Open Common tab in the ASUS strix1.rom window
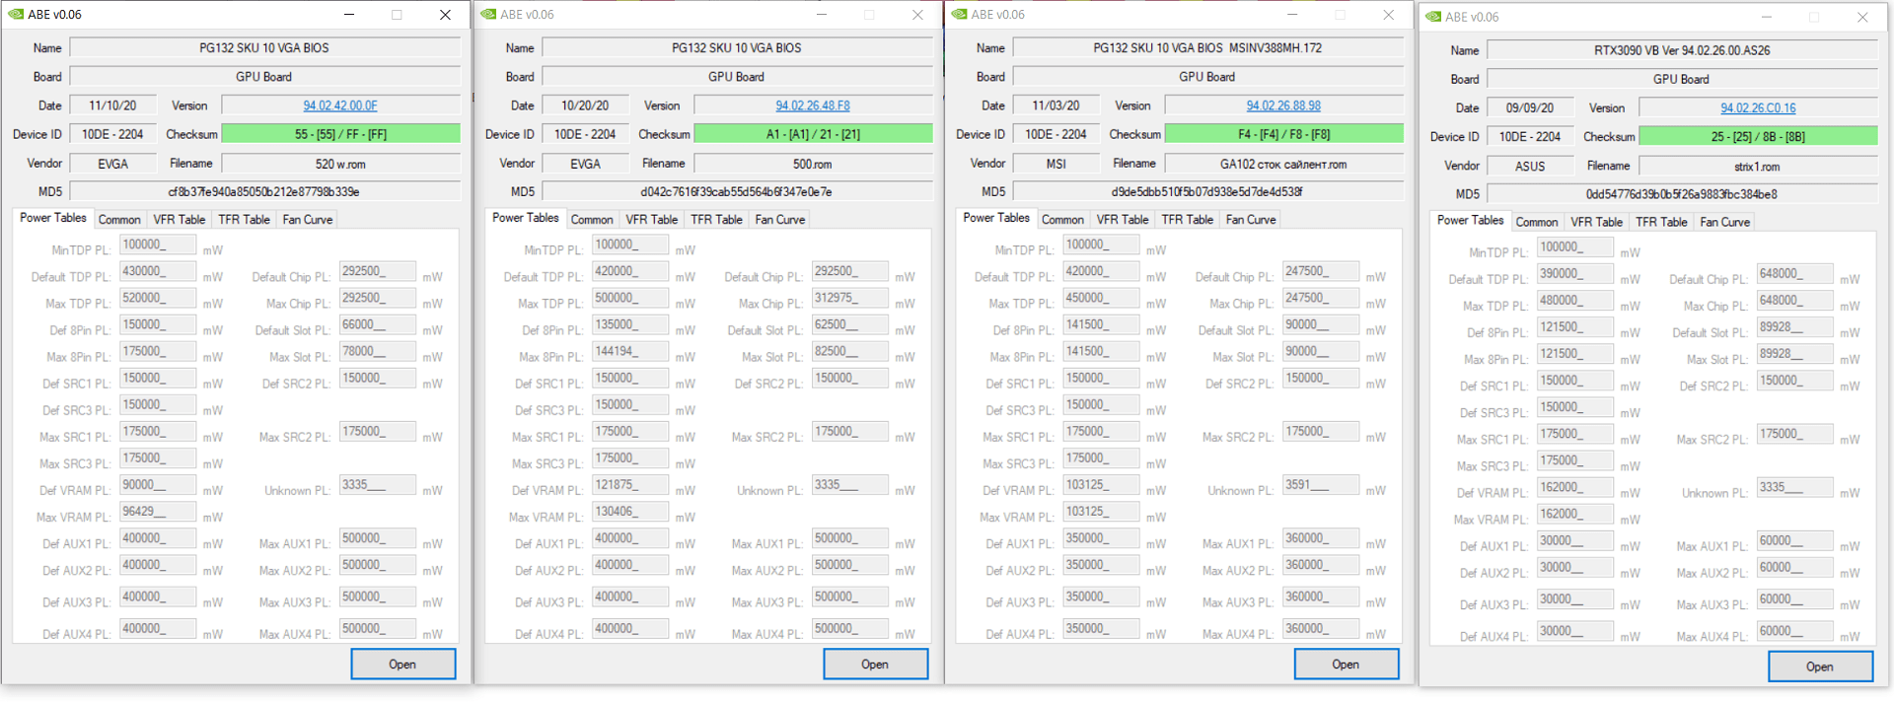Image resolution: width=1894 pixels, height=702 pixels. tap(1537, 223)
